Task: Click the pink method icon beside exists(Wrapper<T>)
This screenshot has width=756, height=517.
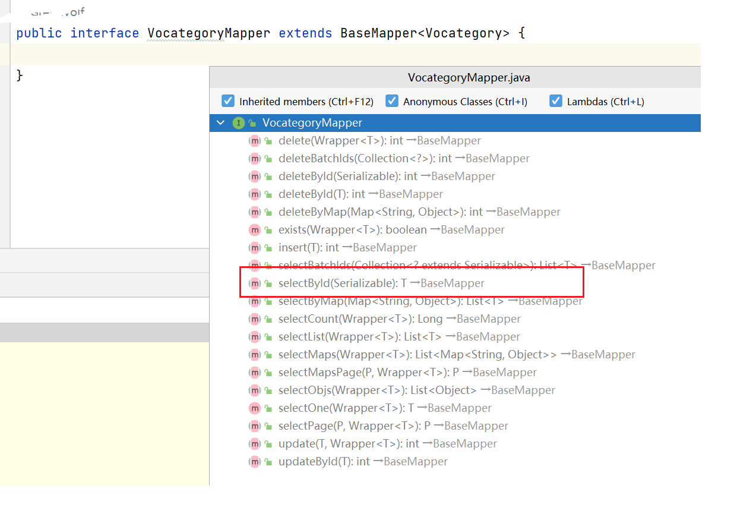Action: [255, 230]
